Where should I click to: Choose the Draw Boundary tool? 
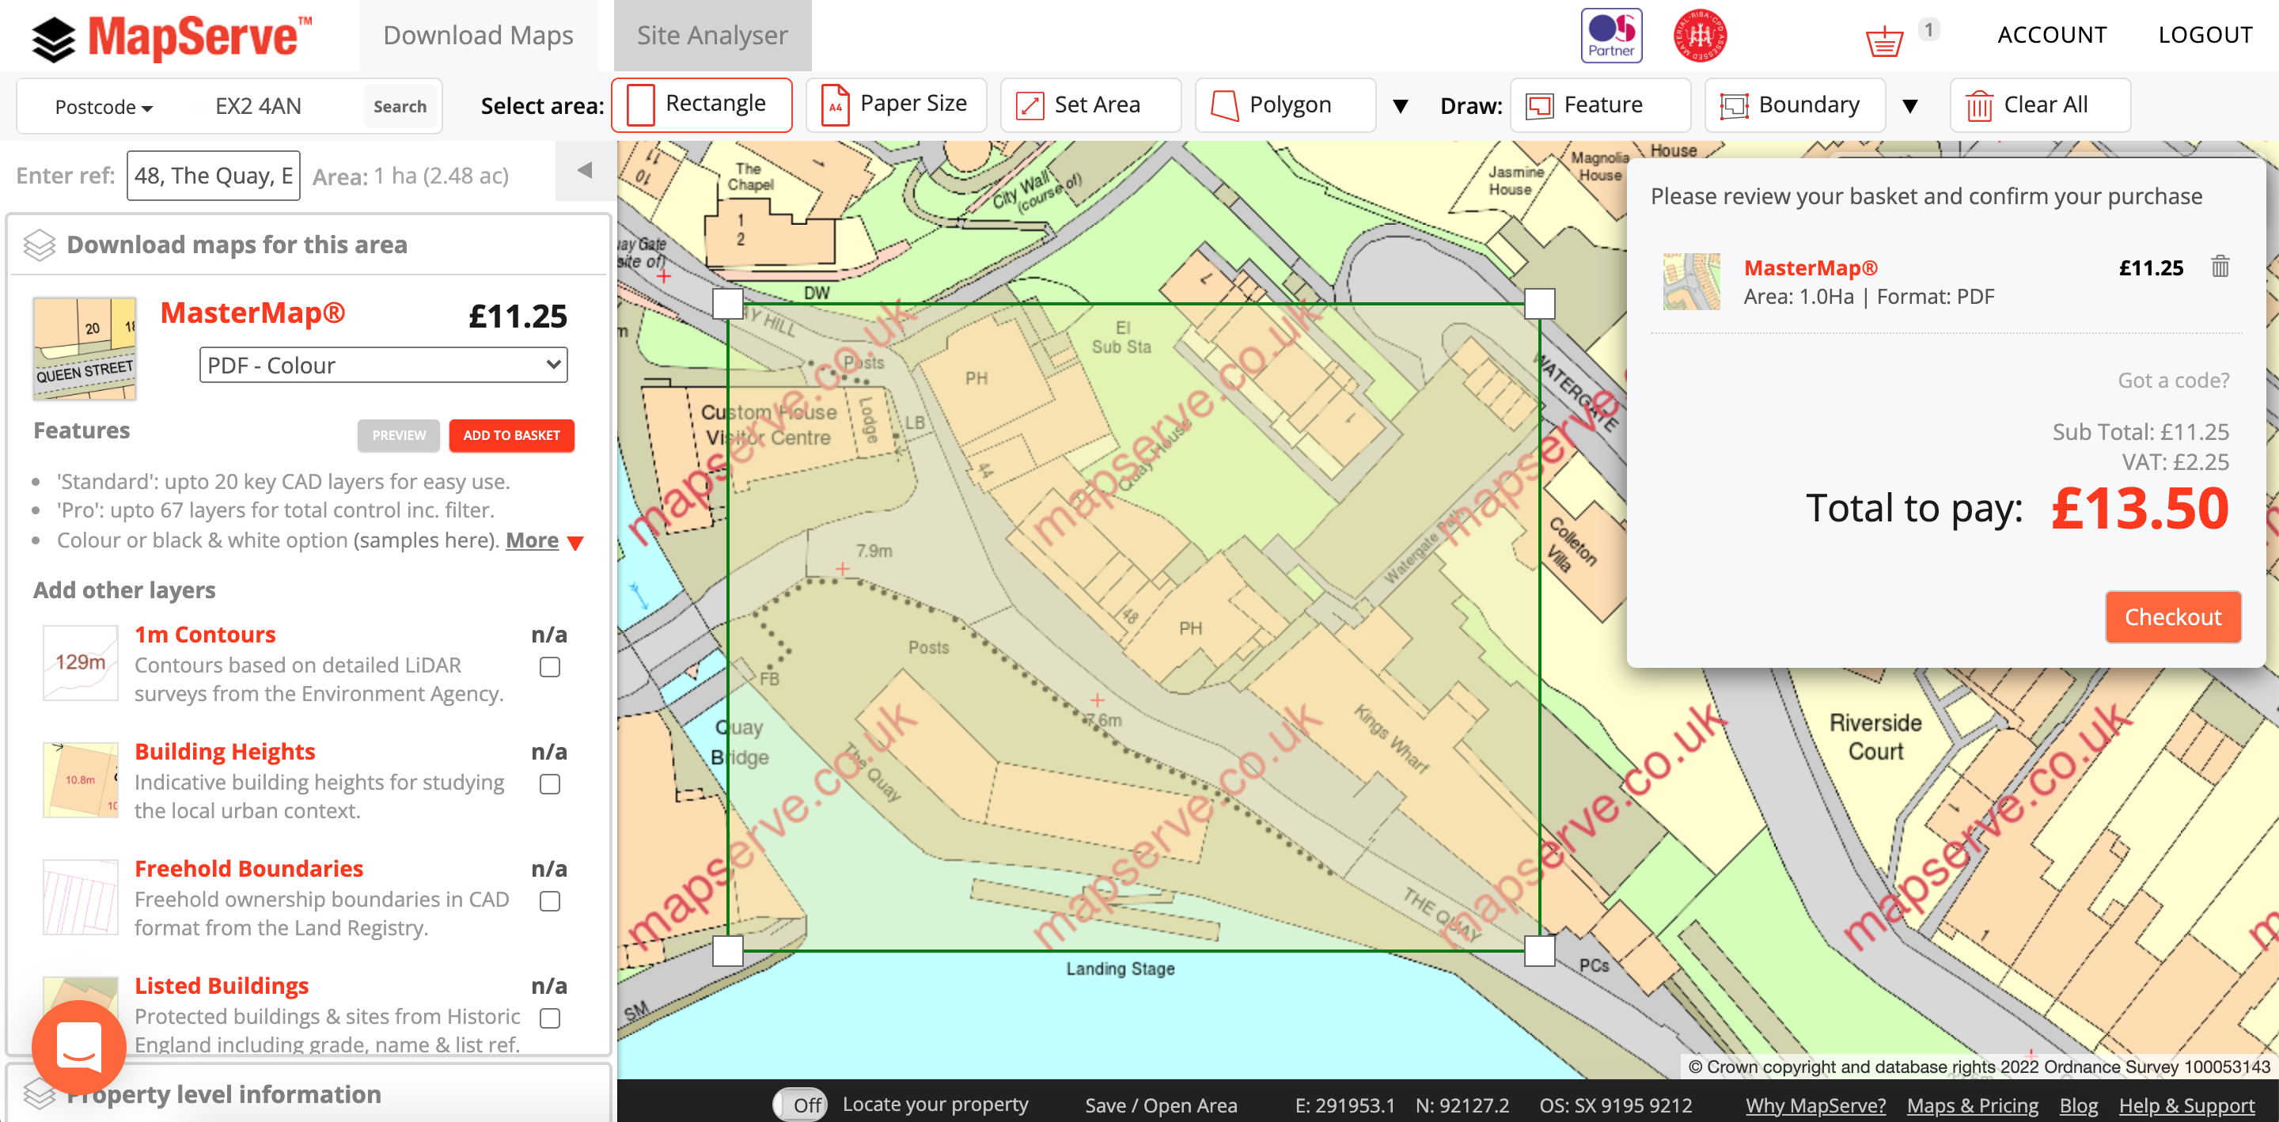pyautogui.click(x=1795, y=104)
